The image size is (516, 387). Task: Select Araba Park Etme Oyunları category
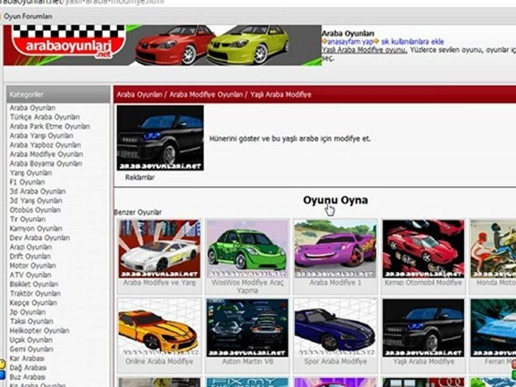pos(49,126)
